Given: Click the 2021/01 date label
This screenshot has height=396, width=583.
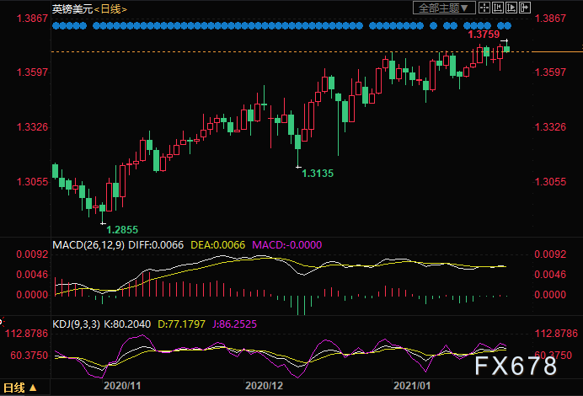Looking at the screenshot, I should pos(412,386).
